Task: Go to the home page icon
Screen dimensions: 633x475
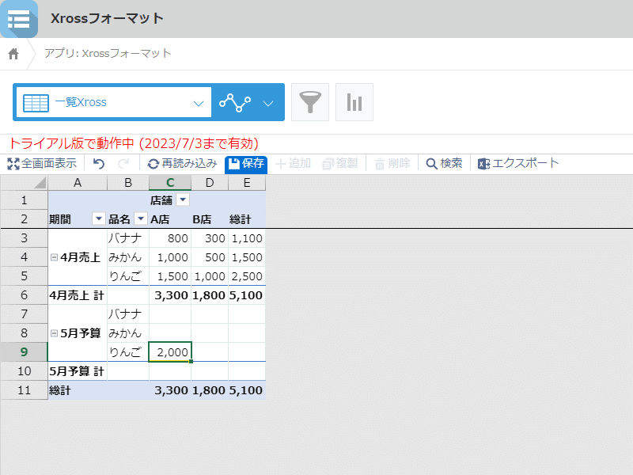Action: pos(13,54)
